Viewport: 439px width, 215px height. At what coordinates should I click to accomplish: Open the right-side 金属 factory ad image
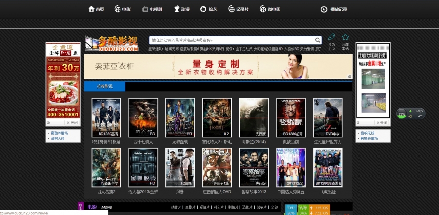click(x=373, y=80)
